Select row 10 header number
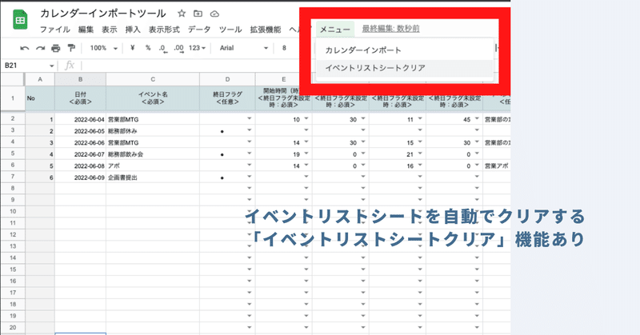Image resolution: width=640 pixels, height=335 pixels. (13, 211)
